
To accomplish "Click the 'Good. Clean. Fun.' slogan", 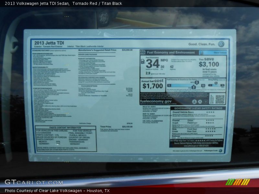I will [202, 44].
